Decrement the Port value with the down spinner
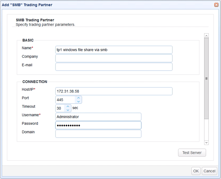The width and height of the screenshot is (221, 179). 79,101
